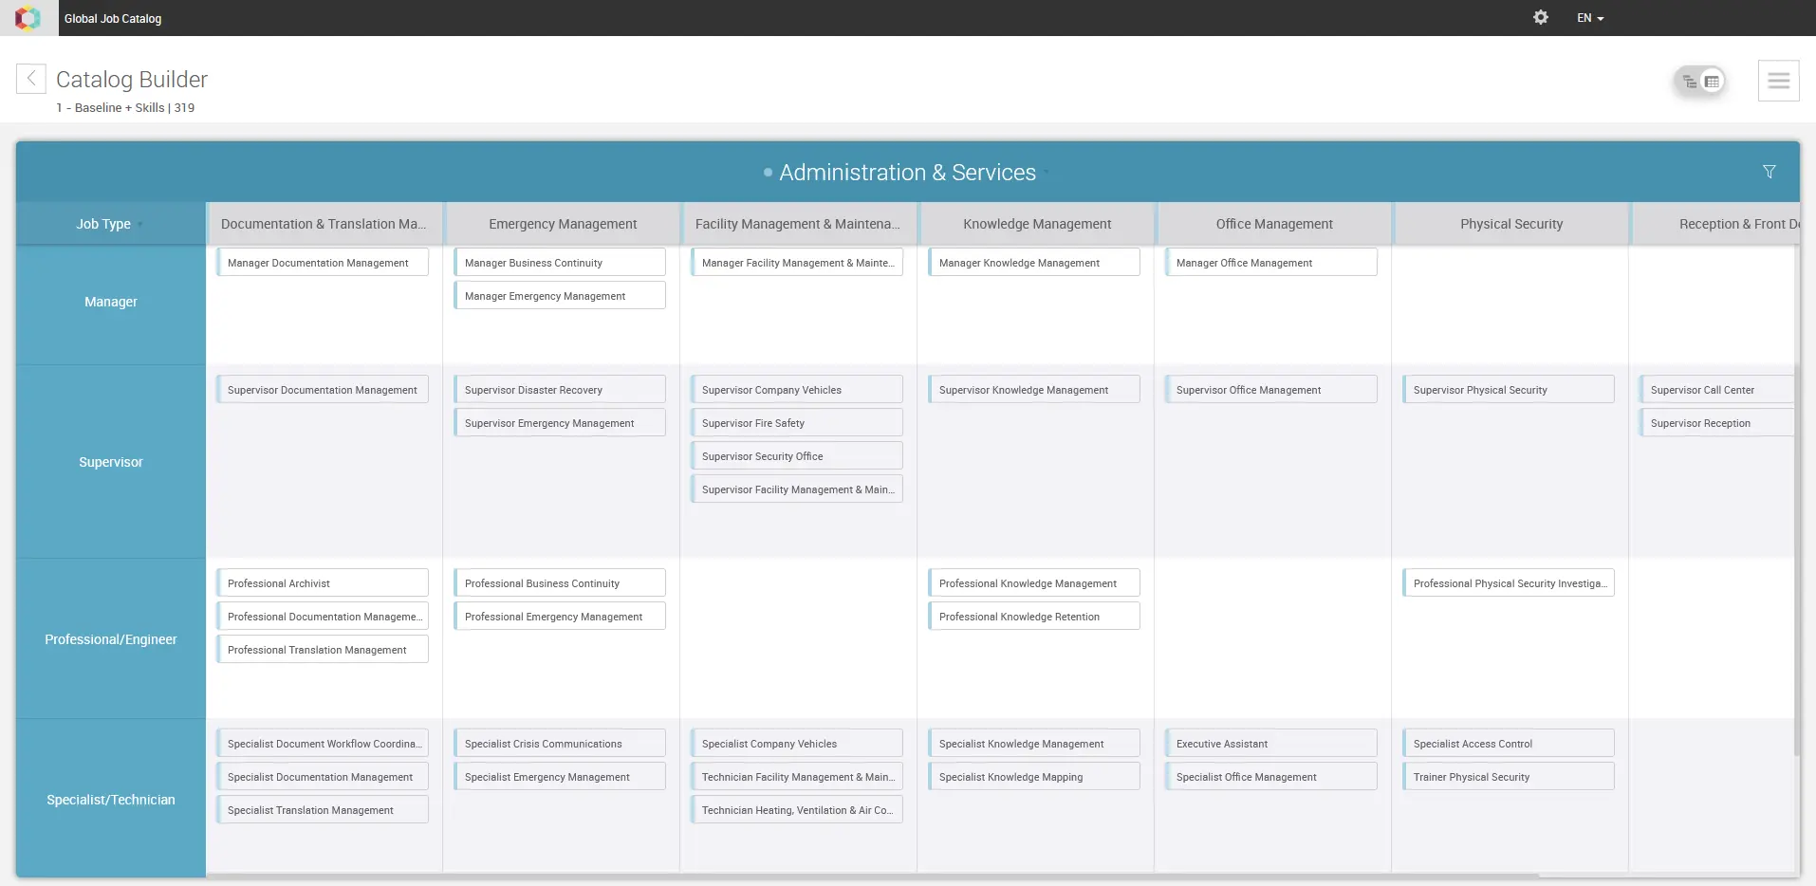Select the tree view icon in the view switcher
Screen dimensions: 1816x886
pyautogui.click(x=1689, y=81)
